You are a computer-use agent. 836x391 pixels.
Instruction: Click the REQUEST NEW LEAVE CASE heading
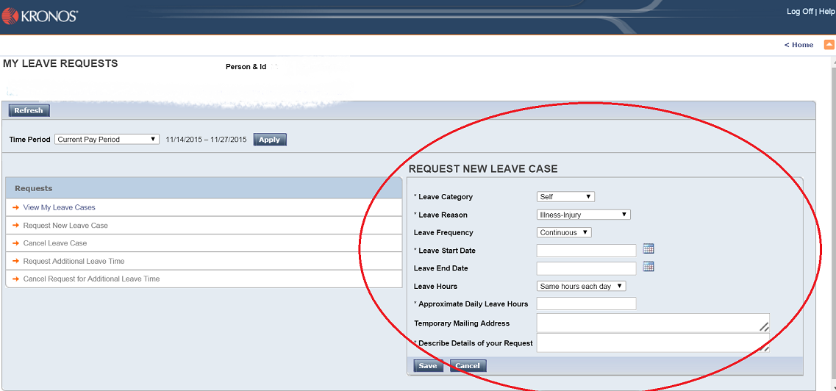483,169
